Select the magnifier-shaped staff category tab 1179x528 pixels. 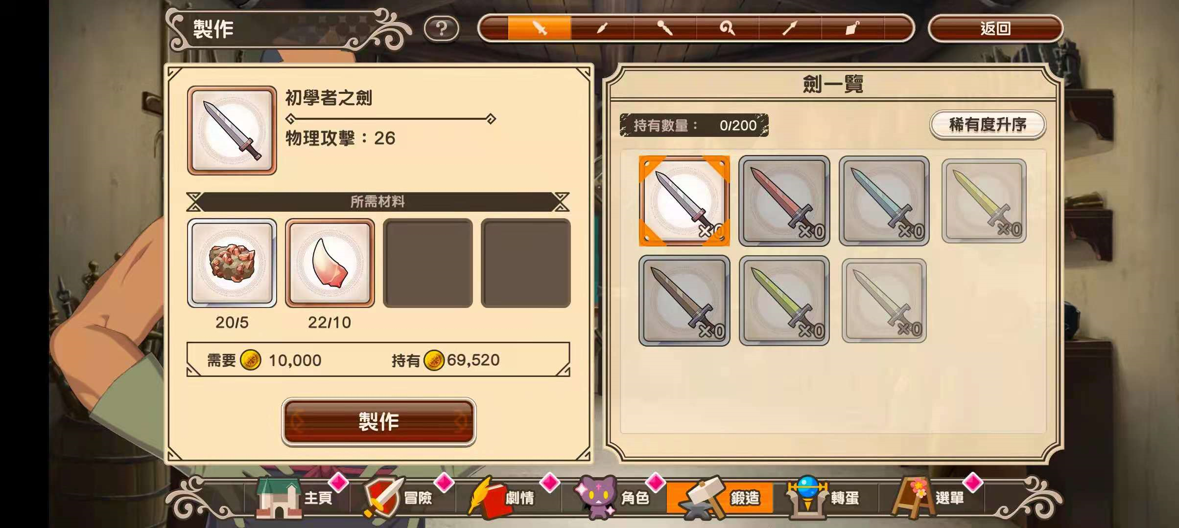pos(728,28)
